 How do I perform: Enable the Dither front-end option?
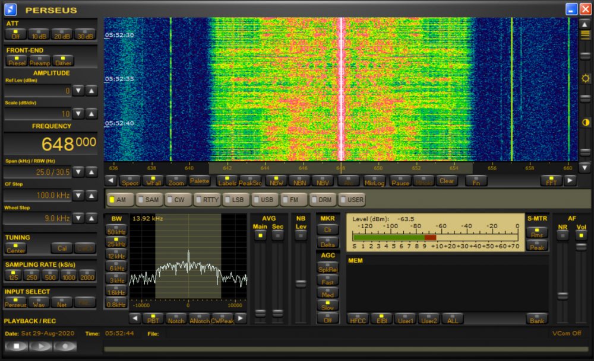tap(64, 61)
